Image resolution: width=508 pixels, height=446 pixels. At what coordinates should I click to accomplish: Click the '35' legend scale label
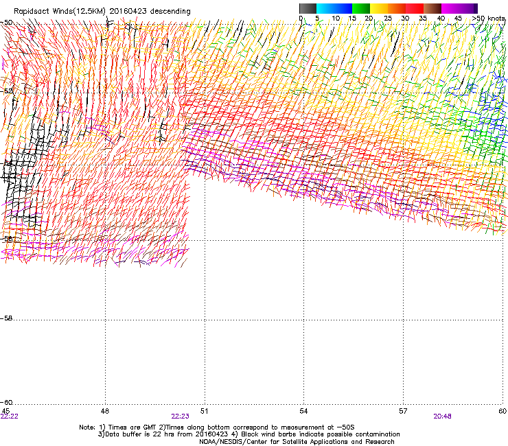(x=423, y=19)
